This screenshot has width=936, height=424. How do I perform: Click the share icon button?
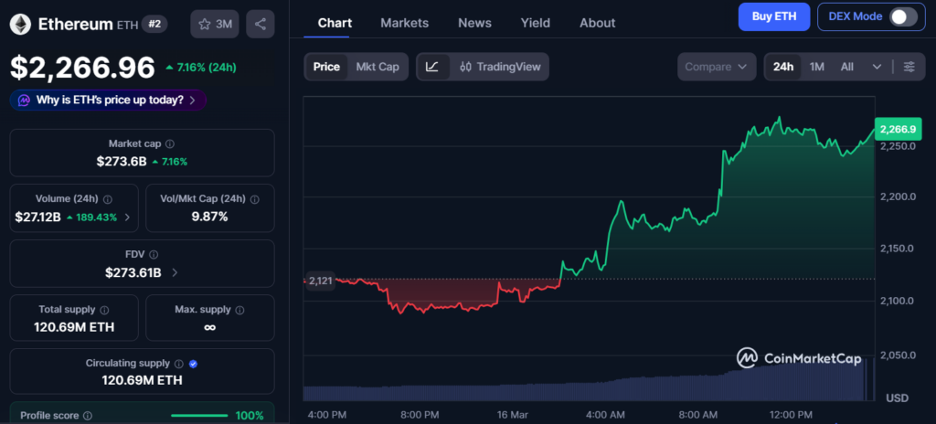[261, 25]
